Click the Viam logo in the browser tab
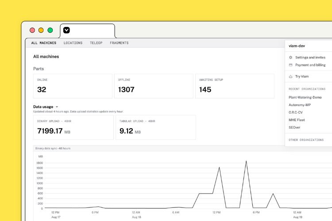This screenshot has width=332, height=221. click(x=66, y=30)
